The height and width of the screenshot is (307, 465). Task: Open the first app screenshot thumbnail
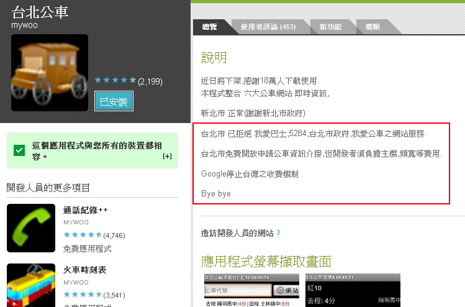pos(252,290)
